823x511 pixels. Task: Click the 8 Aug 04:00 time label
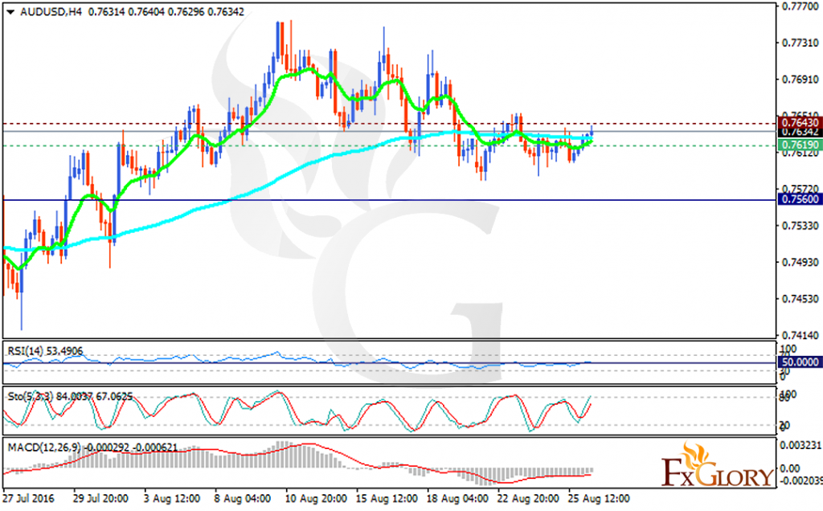click(x=243, y=498)
